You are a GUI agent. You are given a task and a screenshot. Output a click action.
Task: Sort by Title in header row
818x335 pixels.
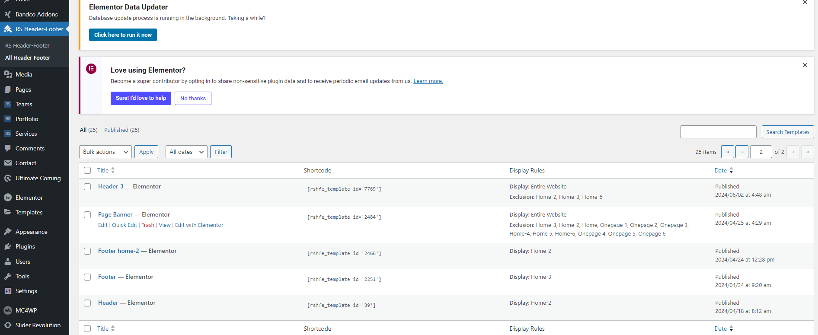(106, 170)
